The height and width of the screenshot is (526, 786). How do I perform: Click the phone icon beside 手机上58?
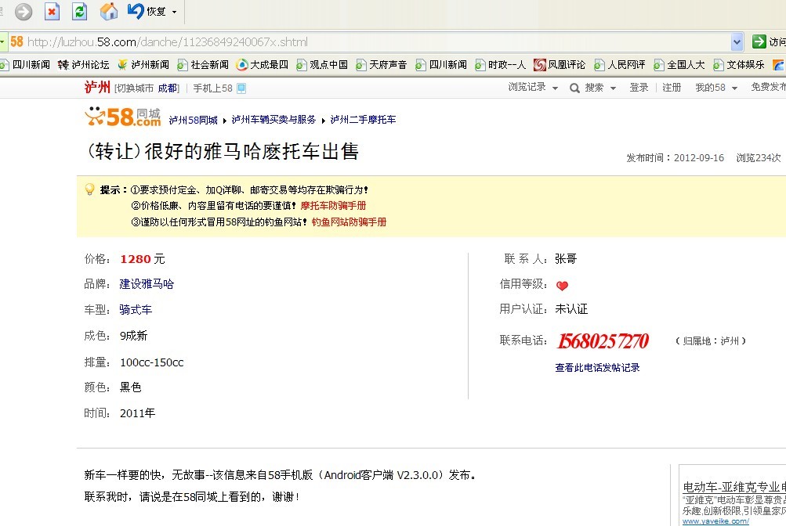[241, 88]
